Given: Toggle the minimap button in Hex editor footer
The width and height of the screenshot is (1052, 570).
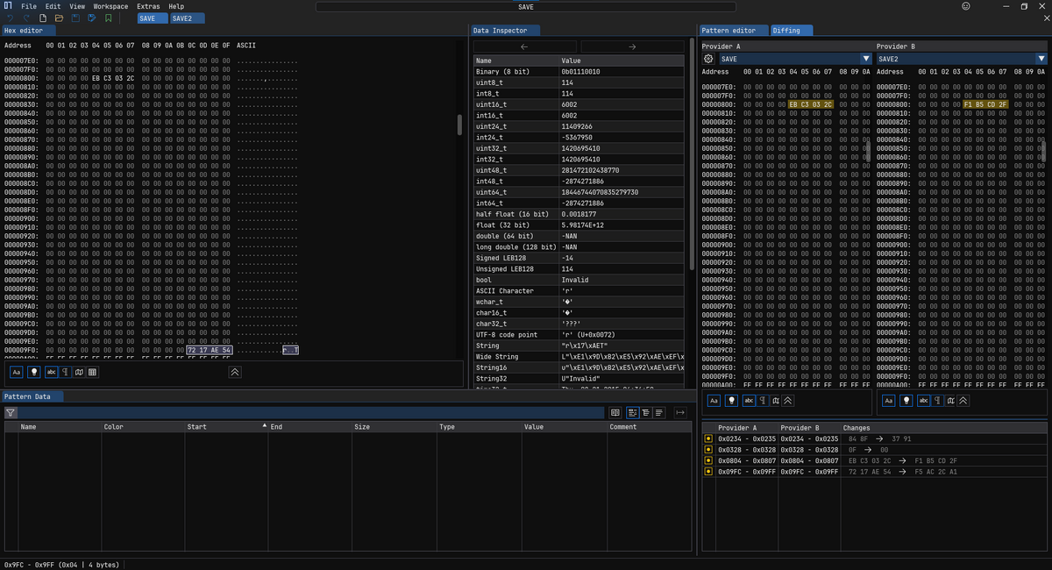Looking at the screenshot, I should point(79,372).
